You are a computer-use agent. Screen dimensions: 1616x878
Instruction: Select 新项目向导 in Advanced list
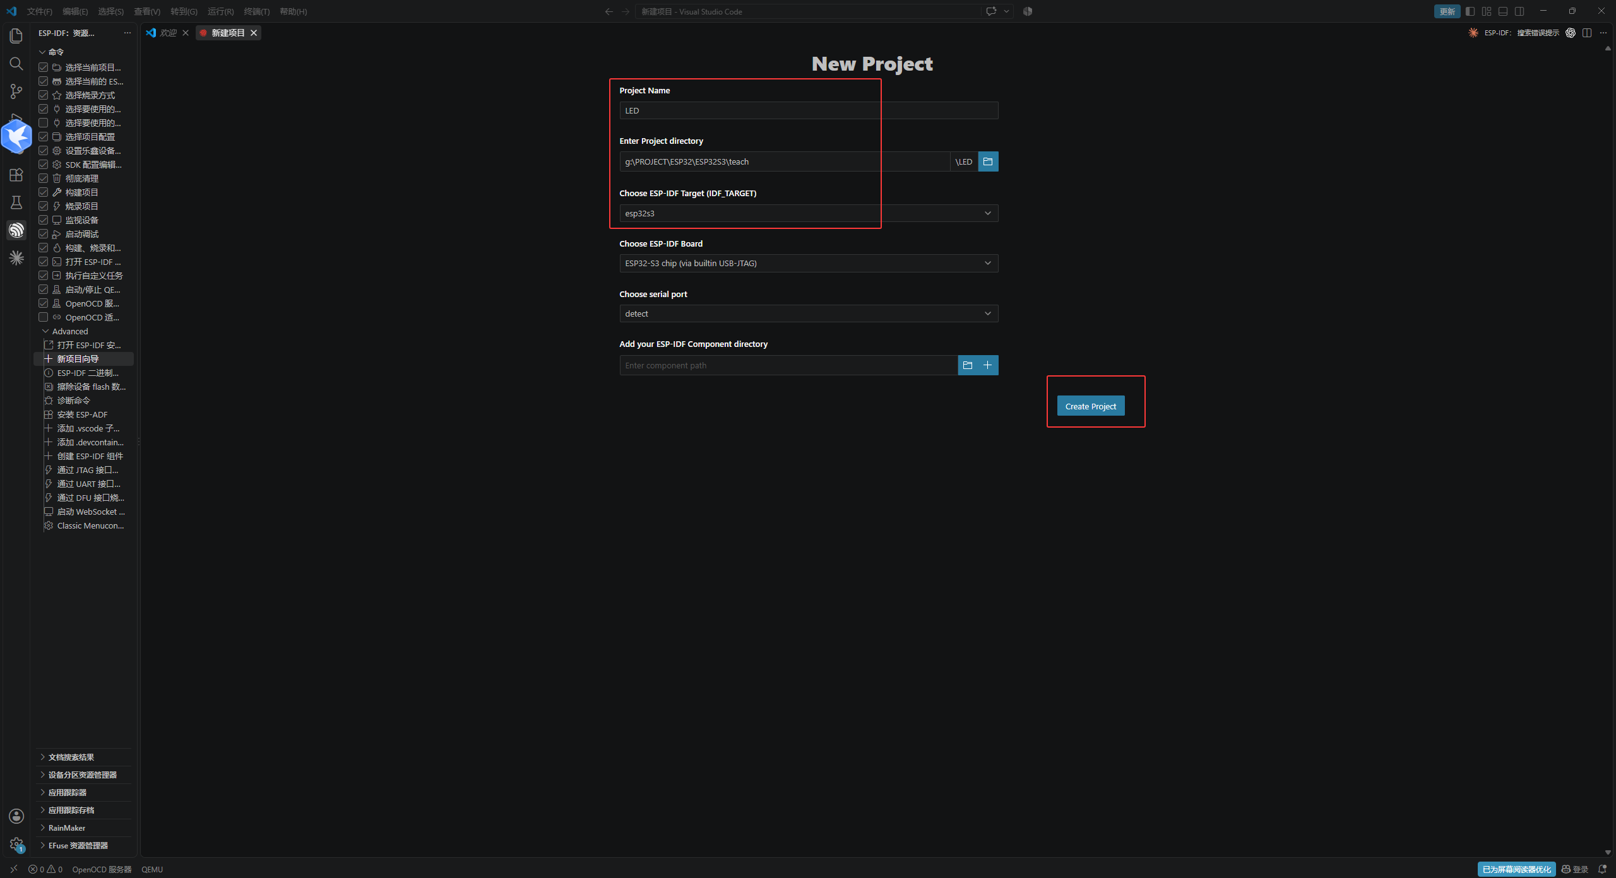83,359
